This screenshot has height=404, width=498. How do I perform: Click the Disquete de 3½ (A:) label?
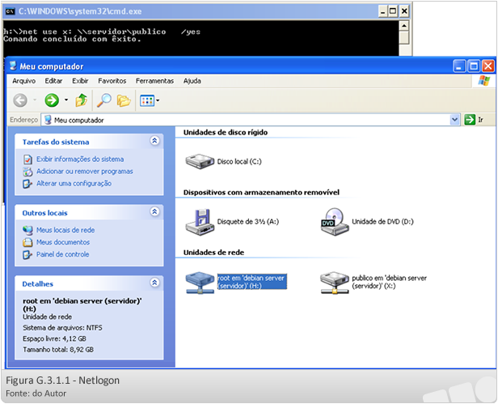click(247, 222)
